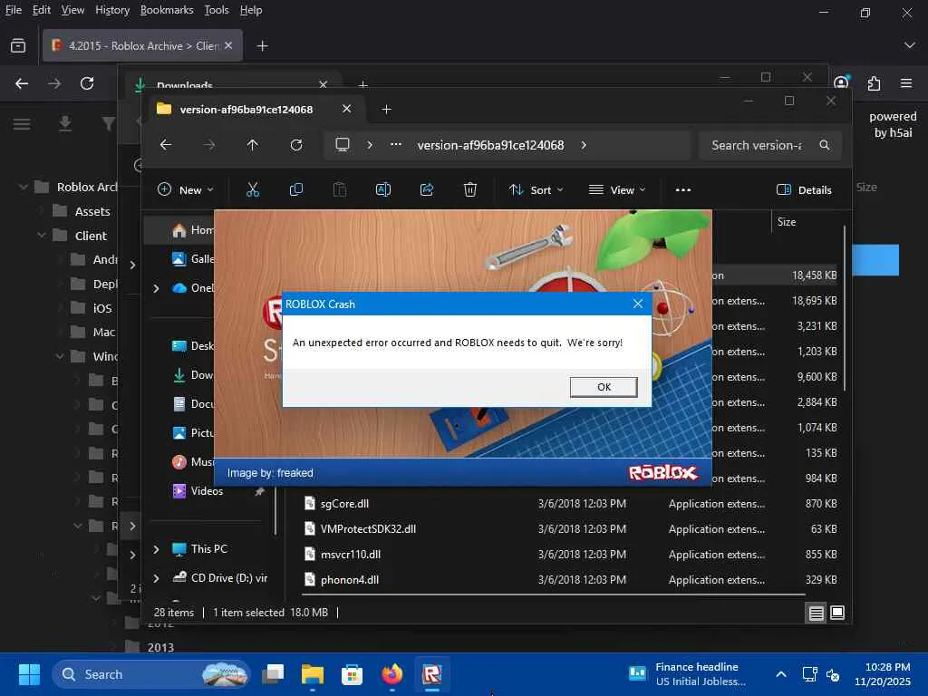Open the History menu in Firefox
Viewport: 928px width, 696px height.
(112, 10)
